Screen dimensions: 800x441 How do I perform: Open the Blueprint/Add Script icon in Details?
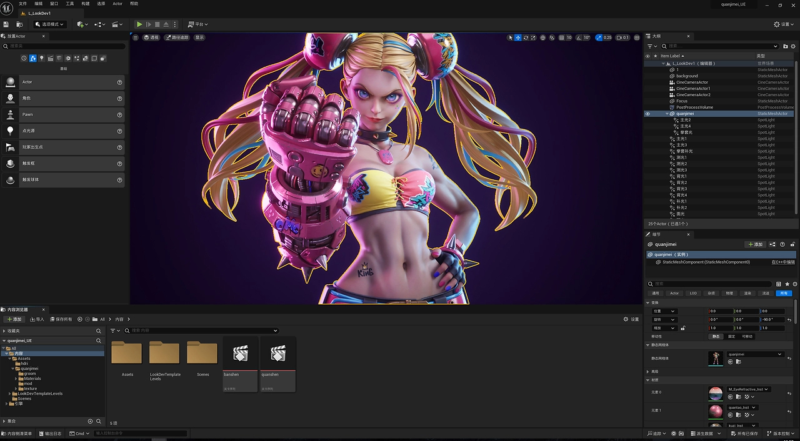click(x=772, y=244)
